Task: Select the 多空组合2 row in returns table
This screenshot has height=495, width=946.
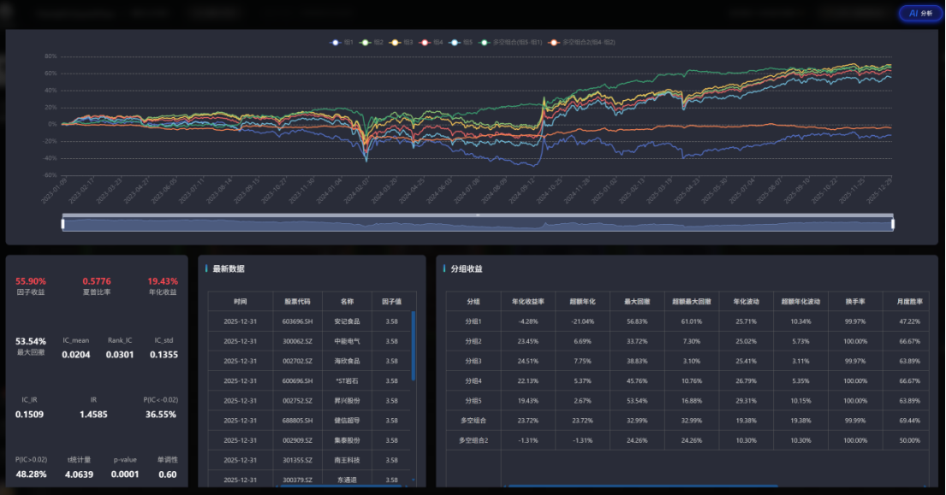Action: 473,440
